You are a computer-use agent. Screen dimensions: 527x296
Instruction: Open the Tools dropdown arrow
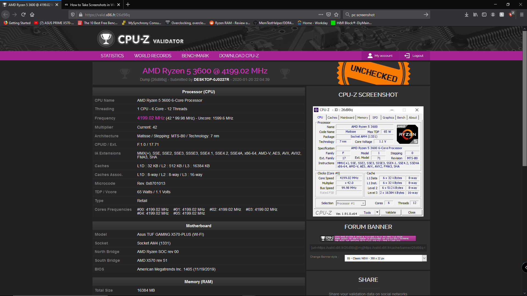point(377,212)
